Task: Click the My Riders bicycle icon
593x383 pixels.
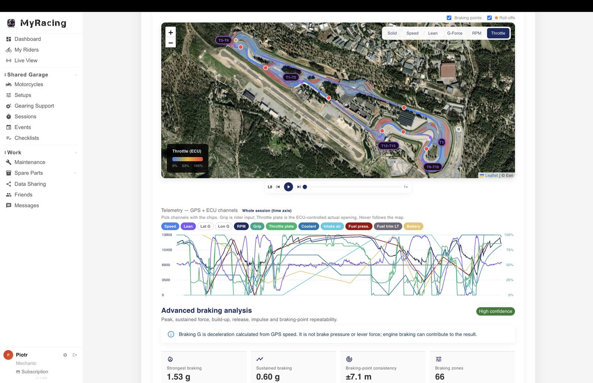Action: coord(9,50)
